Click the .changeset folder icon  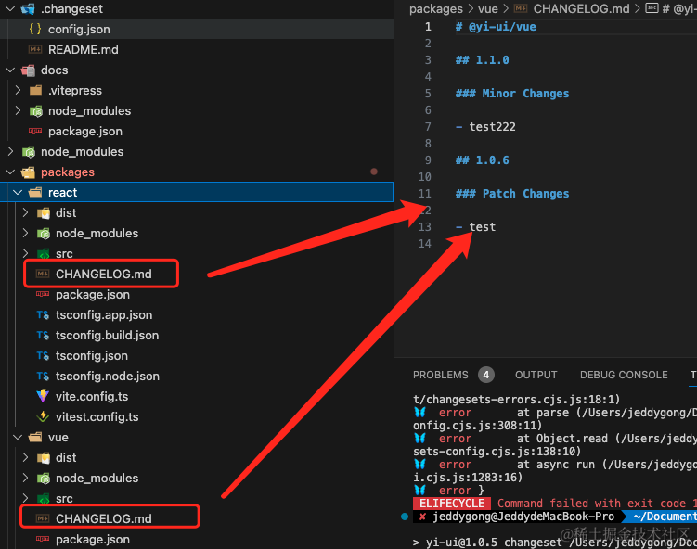click(x=28, y=9)
